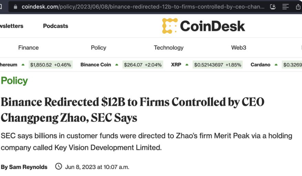
Task: Open the Finance navigation section
Action: [29, 47]
